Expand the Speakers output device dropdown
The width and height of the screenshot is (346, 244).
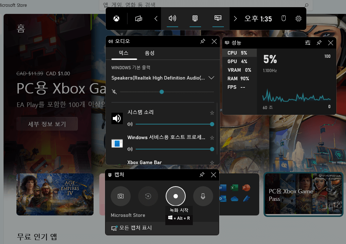[x=211, y=78]
